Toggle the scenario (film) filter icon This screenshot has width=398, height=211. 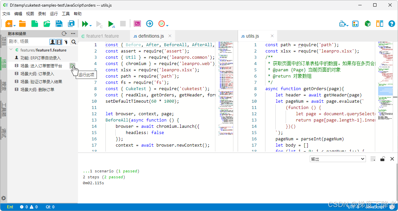(x=59, y=42)
